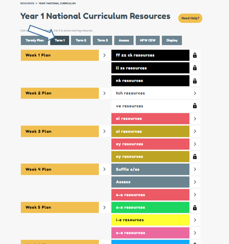Click chevron next to tch resources
This screenshot has height=244, width=229.
tap(195, 93)
